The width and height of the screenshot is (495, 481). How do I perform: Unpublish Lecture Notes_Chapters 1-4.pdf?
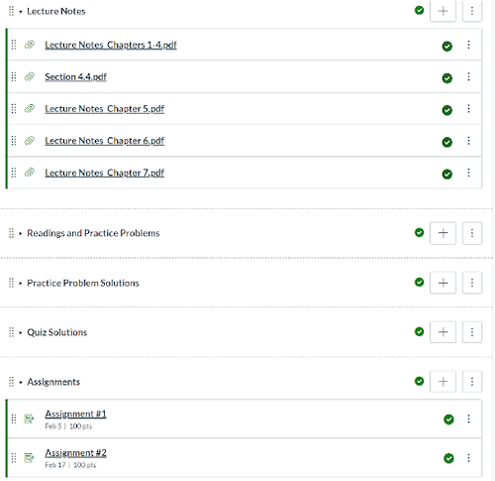click(x=447, y=47)
